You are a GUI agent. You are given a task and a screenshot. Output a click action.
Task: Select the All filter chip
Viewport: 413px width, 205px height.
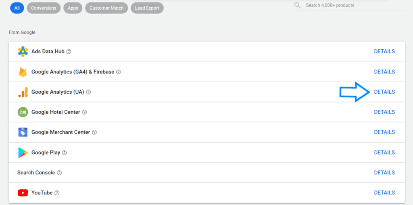(17, 8)
